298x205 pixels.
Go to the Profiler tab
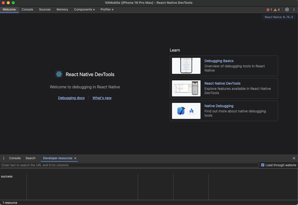click(x=107, y=10)
